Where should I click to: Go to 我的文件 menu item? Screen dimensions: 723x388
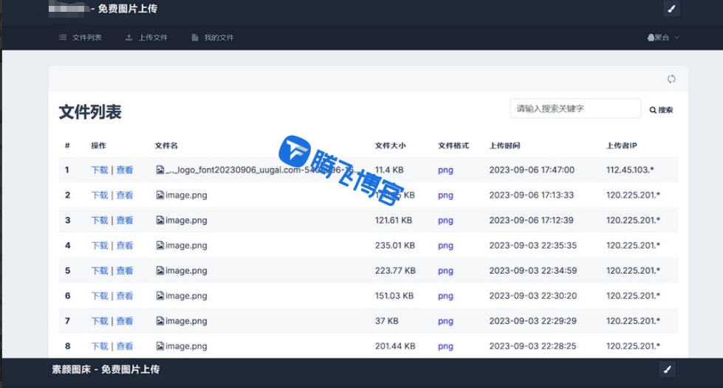point(219,38)
